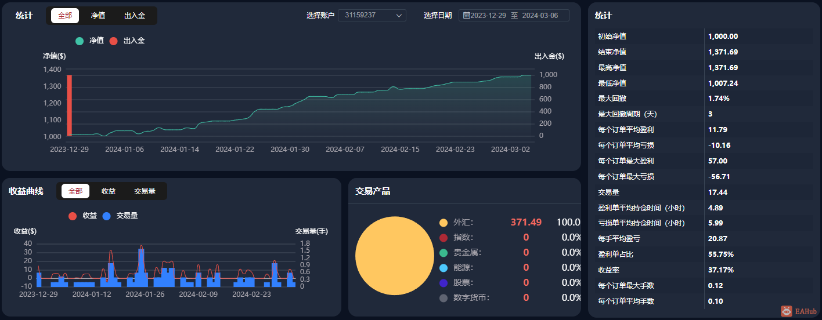822x320 pixels.
Task: Click the 收益率 value 37.17%
Action: (x=721, y=270)
